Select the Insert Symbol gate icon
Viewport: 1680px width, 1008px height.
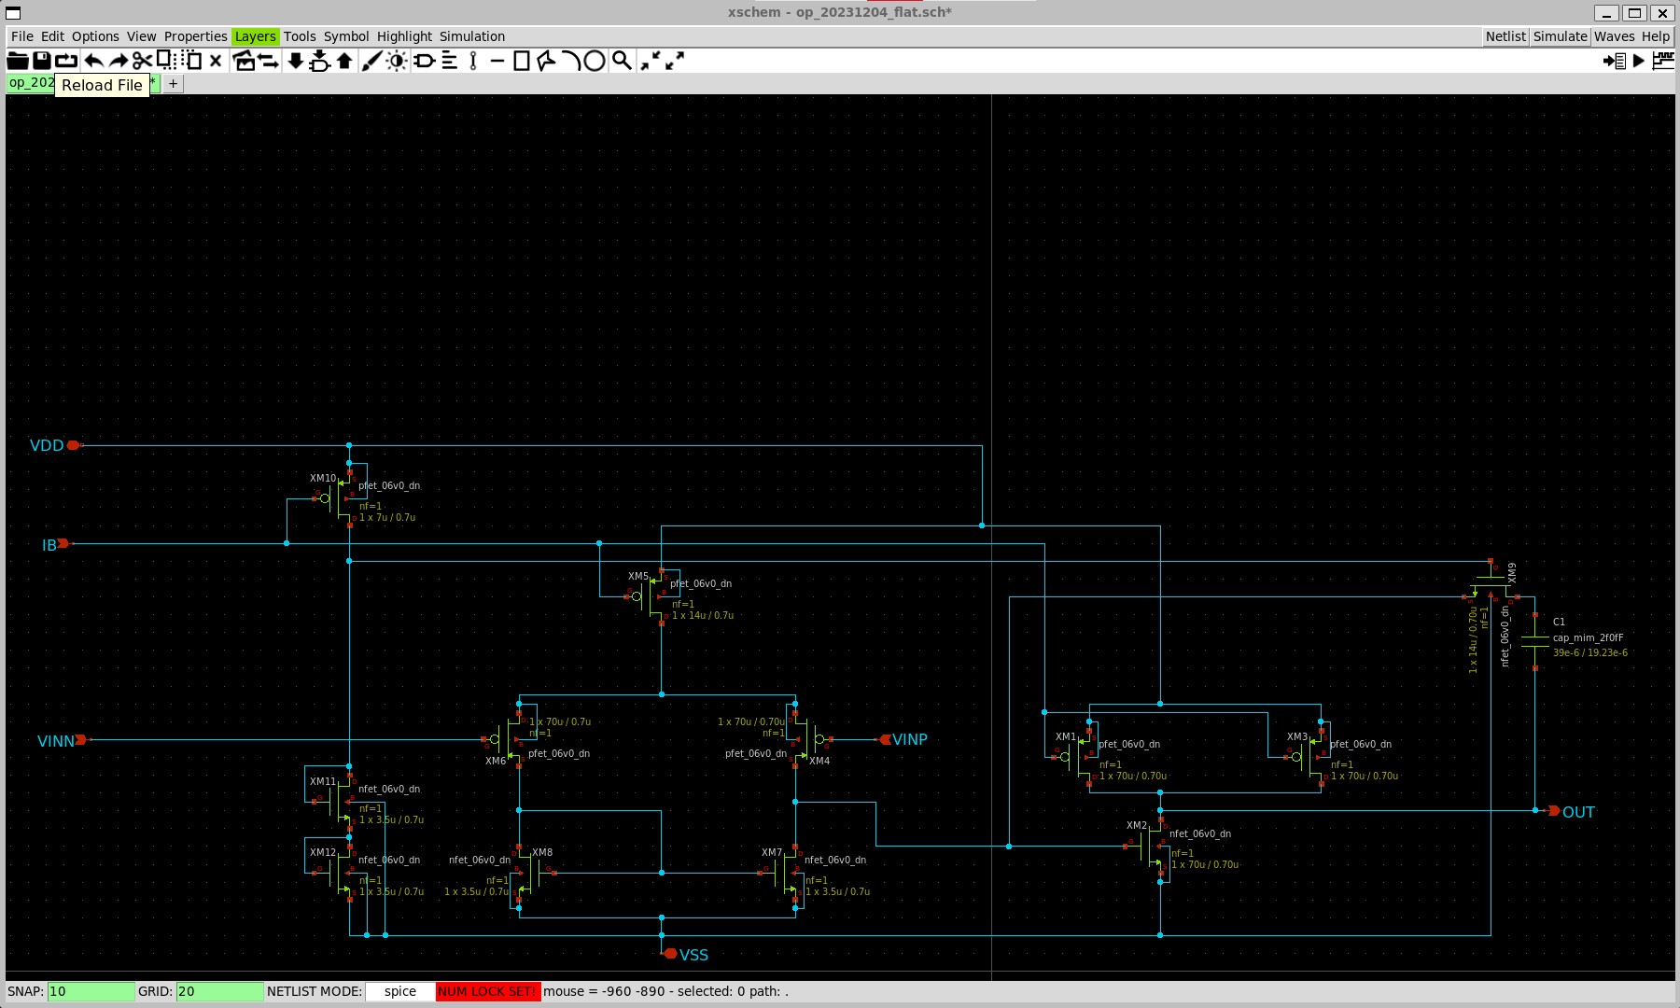[425, 61]
